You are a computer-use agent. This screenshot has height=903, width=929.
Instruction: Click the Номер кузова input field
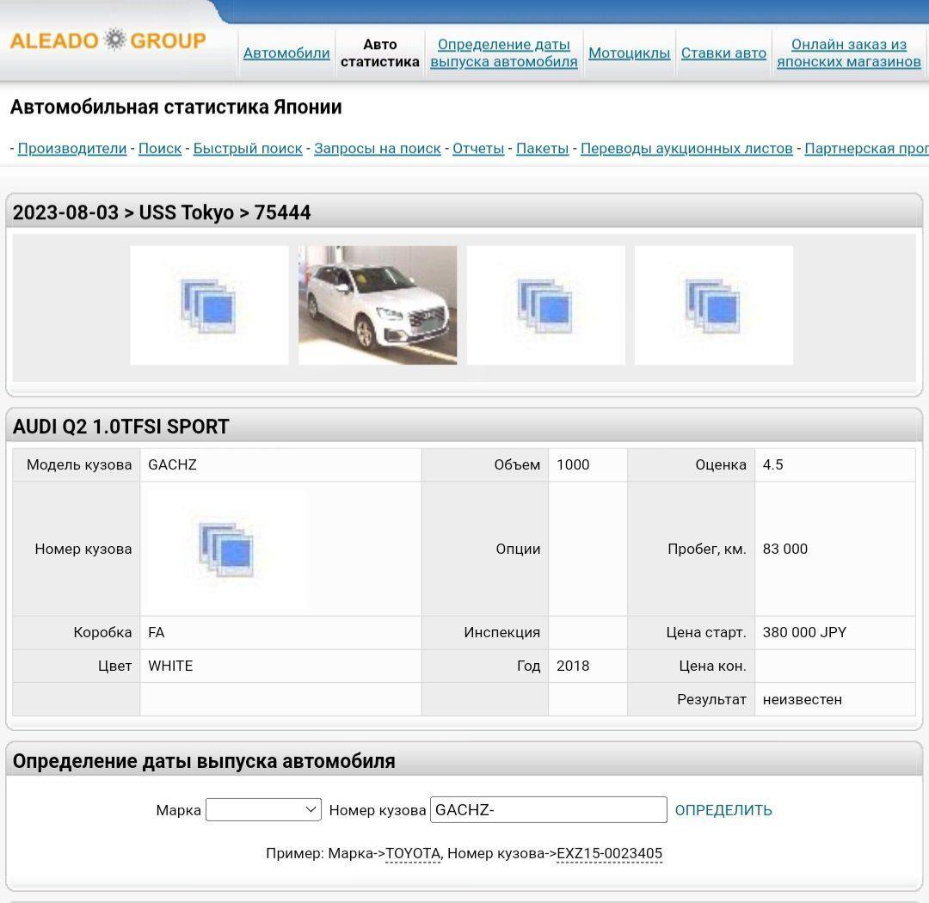[548, 809]
